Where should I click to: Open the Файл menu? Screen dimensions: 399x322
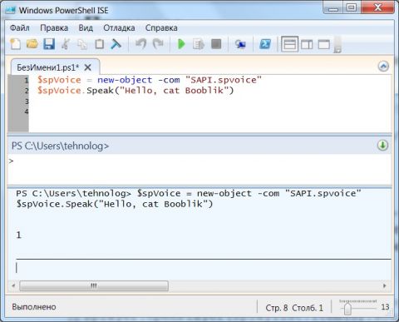point(20,27)
